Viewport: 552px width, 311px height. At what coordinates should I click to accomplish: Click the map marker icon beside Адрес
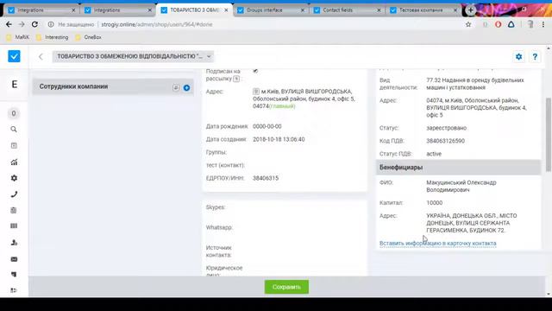pyautogui.click(x=256, y=92)
